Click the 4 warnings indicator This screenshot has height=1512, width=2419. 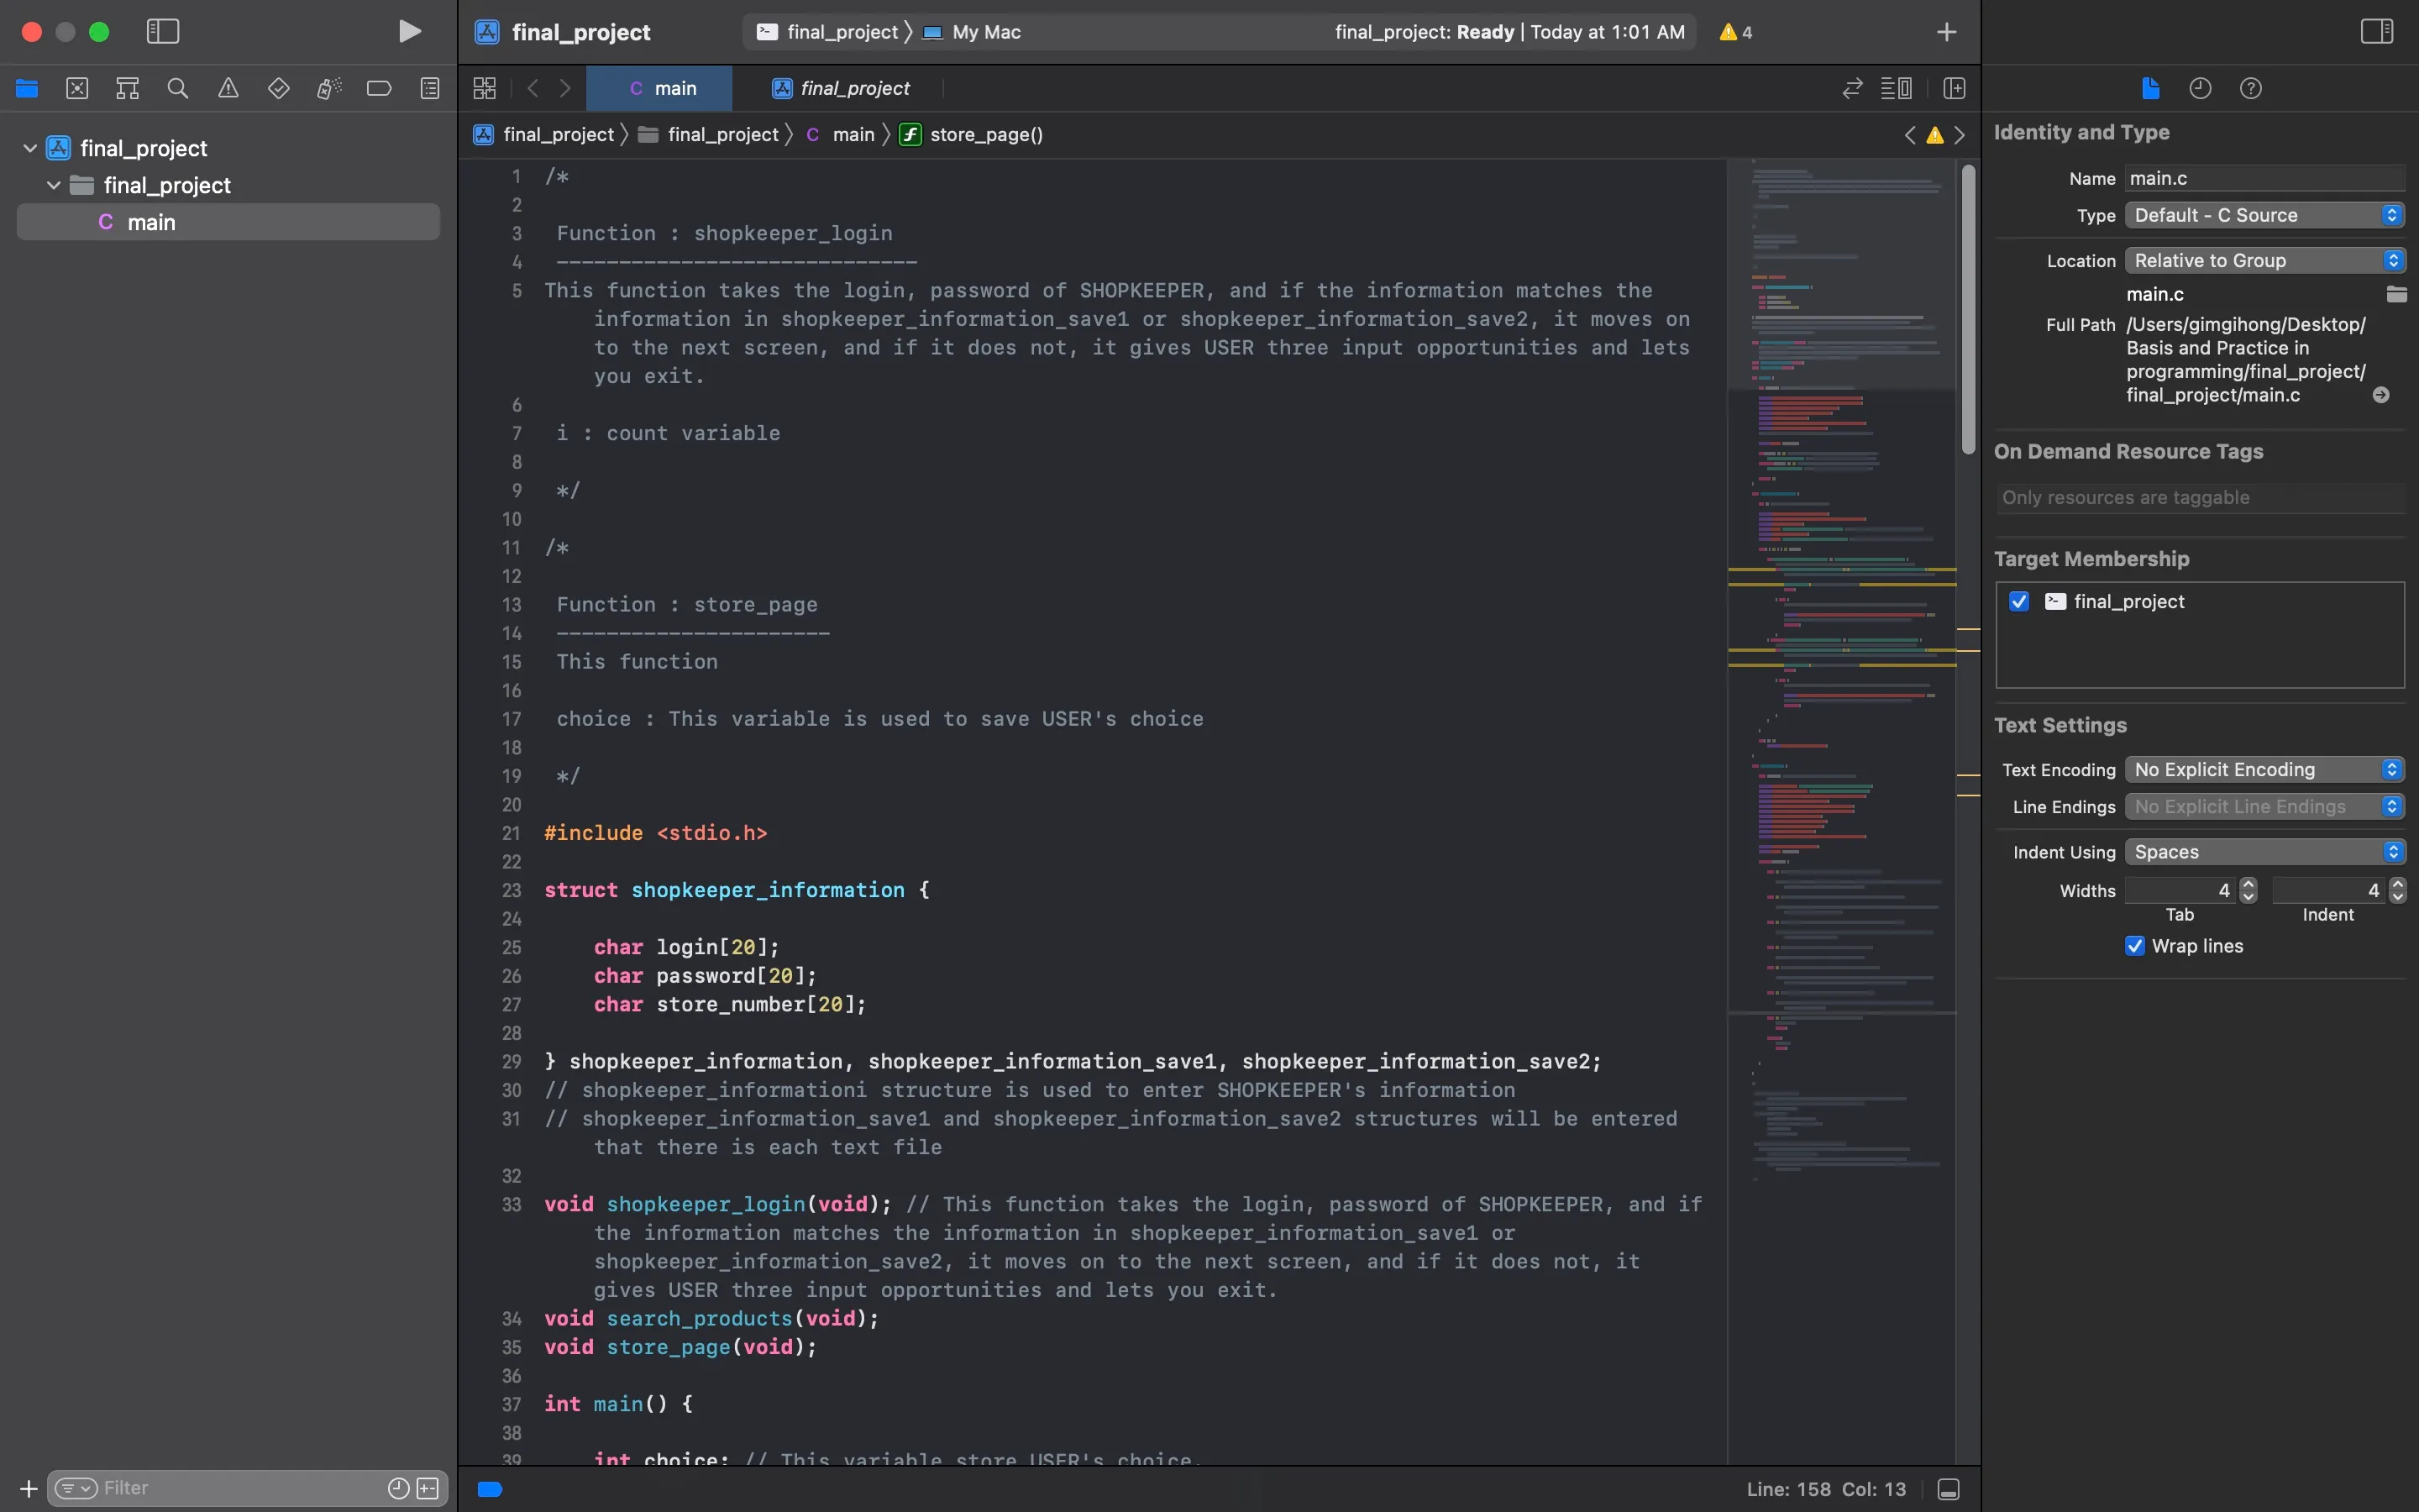tap(1735, 32)
